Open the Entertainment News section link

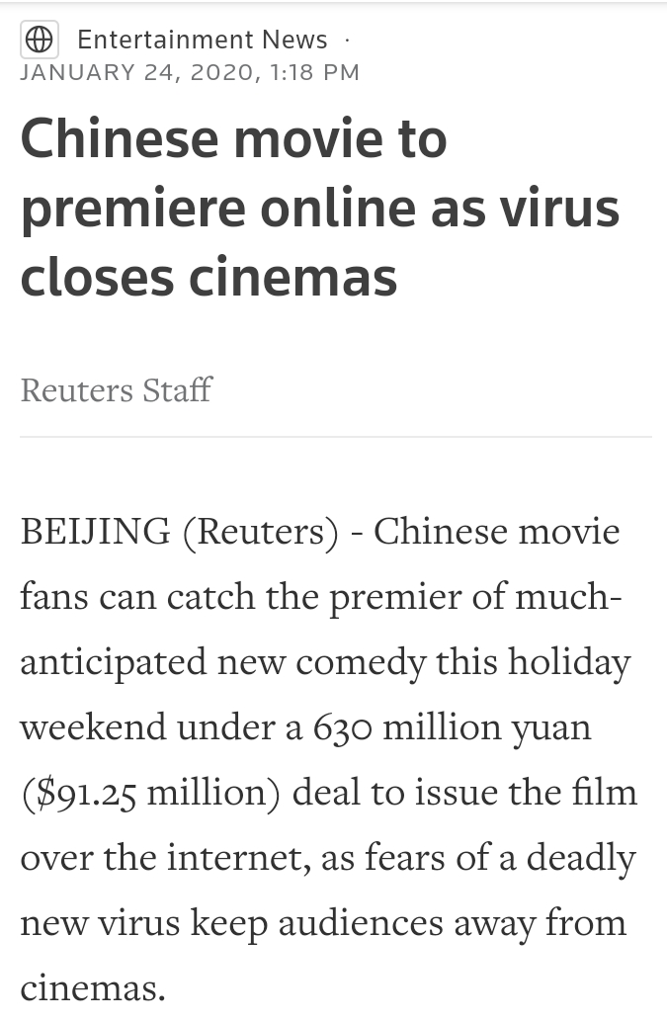point(202,40)
